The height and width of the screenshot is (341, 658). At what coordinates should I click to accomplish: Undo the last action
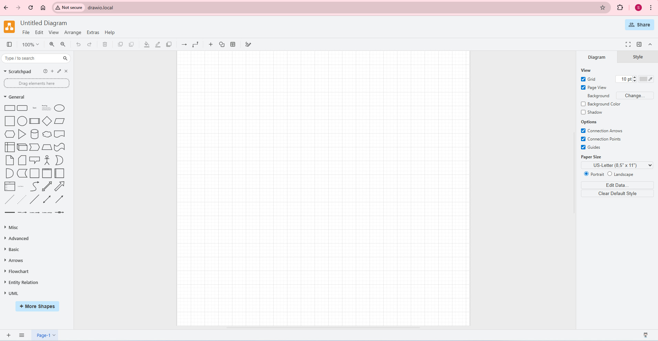tap(78, 44)
